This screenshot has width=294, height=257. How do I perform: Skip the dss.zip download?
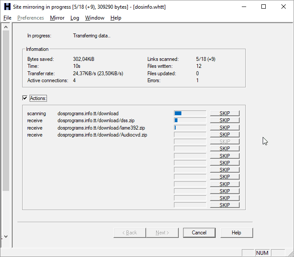point(224,120)
